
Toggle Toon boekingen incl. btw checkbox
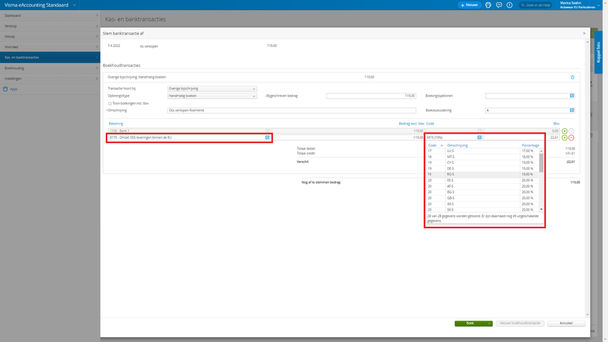(110, 103)
